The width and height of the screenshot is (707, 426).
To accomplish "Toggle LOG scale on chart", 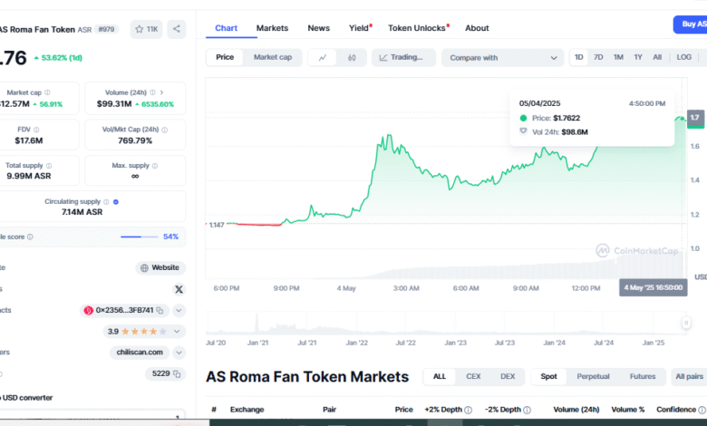I will click(683, 57).
